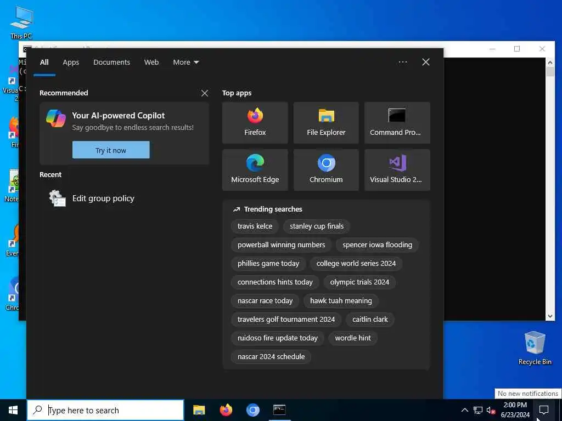Open the Windows Start button
562x421 pixels.
[13, 410]
